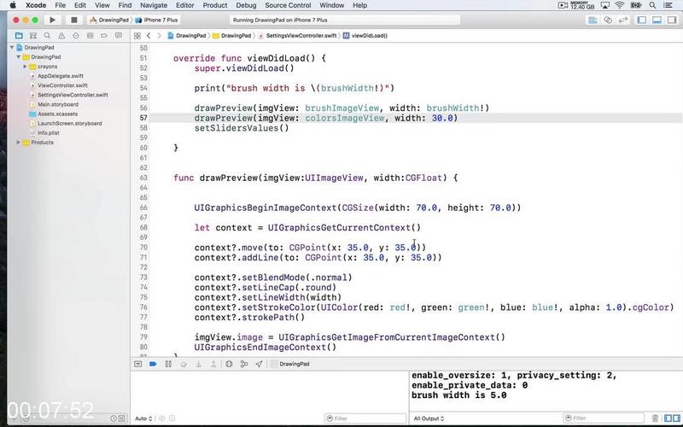
Task: Open the Xcode application menu
Action: point(36,5)
